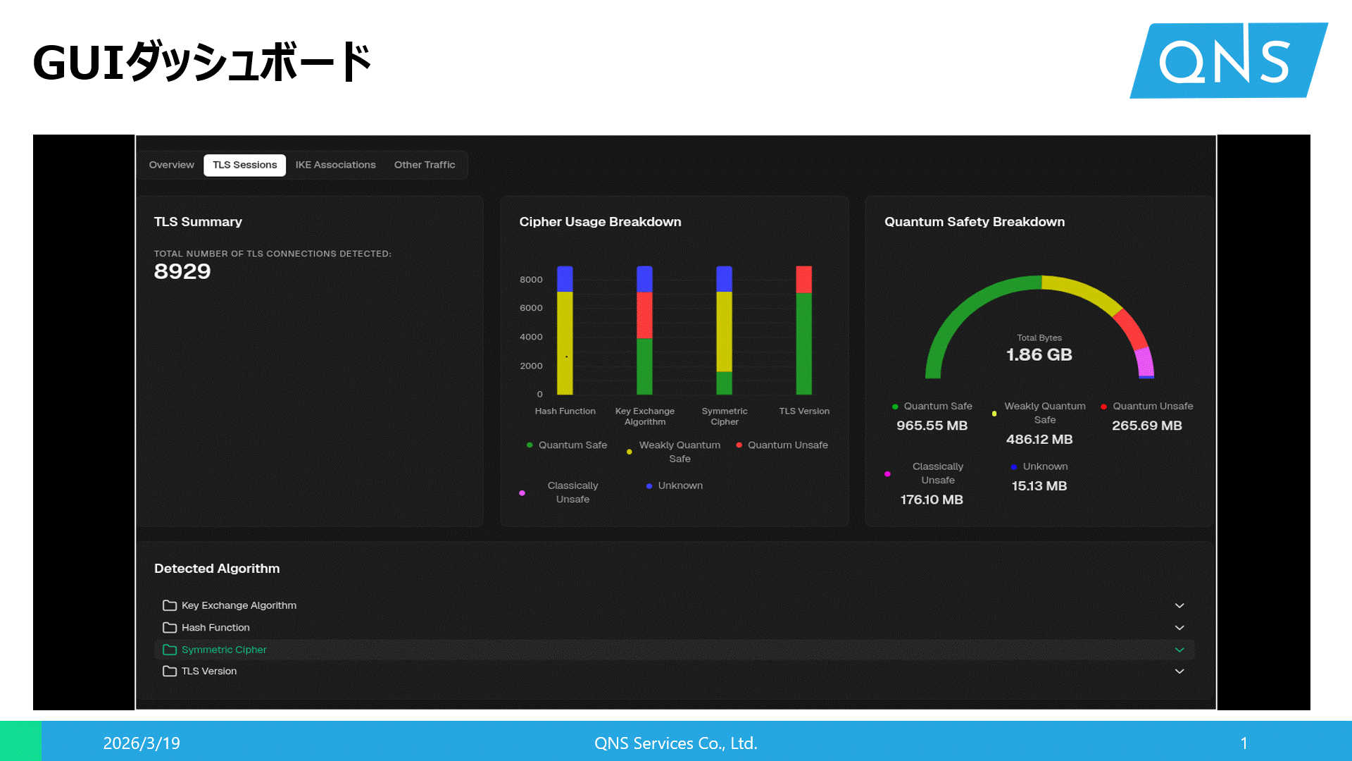Click the folder icon beside Key Exchange Algorithm
The width and height of the screenshot is (1352, 761).
tap(169, 605)
